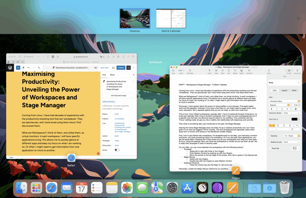The width and height of the screenshot is (306, 198).
Task: Click the blue Publish button
Action: click(x=121, y=68)
